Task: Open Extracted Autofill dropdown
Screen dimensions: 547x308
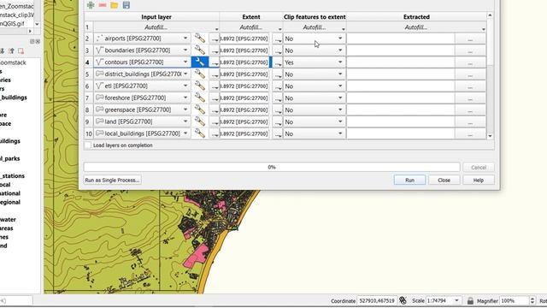Action: pos(416,27)
